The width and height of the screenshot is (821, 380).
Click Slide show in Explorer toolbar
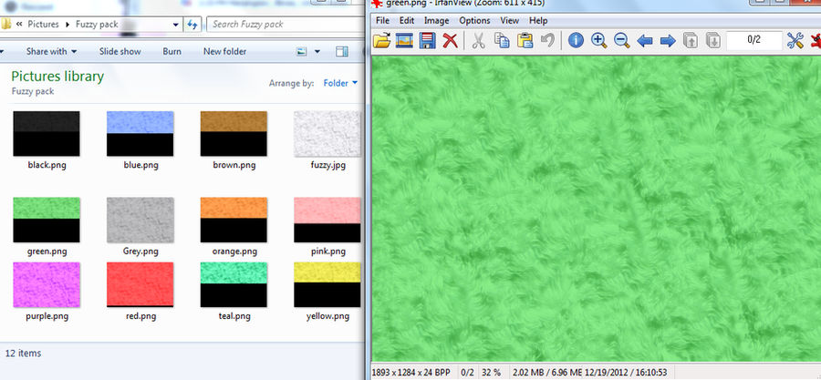point(120,51)
